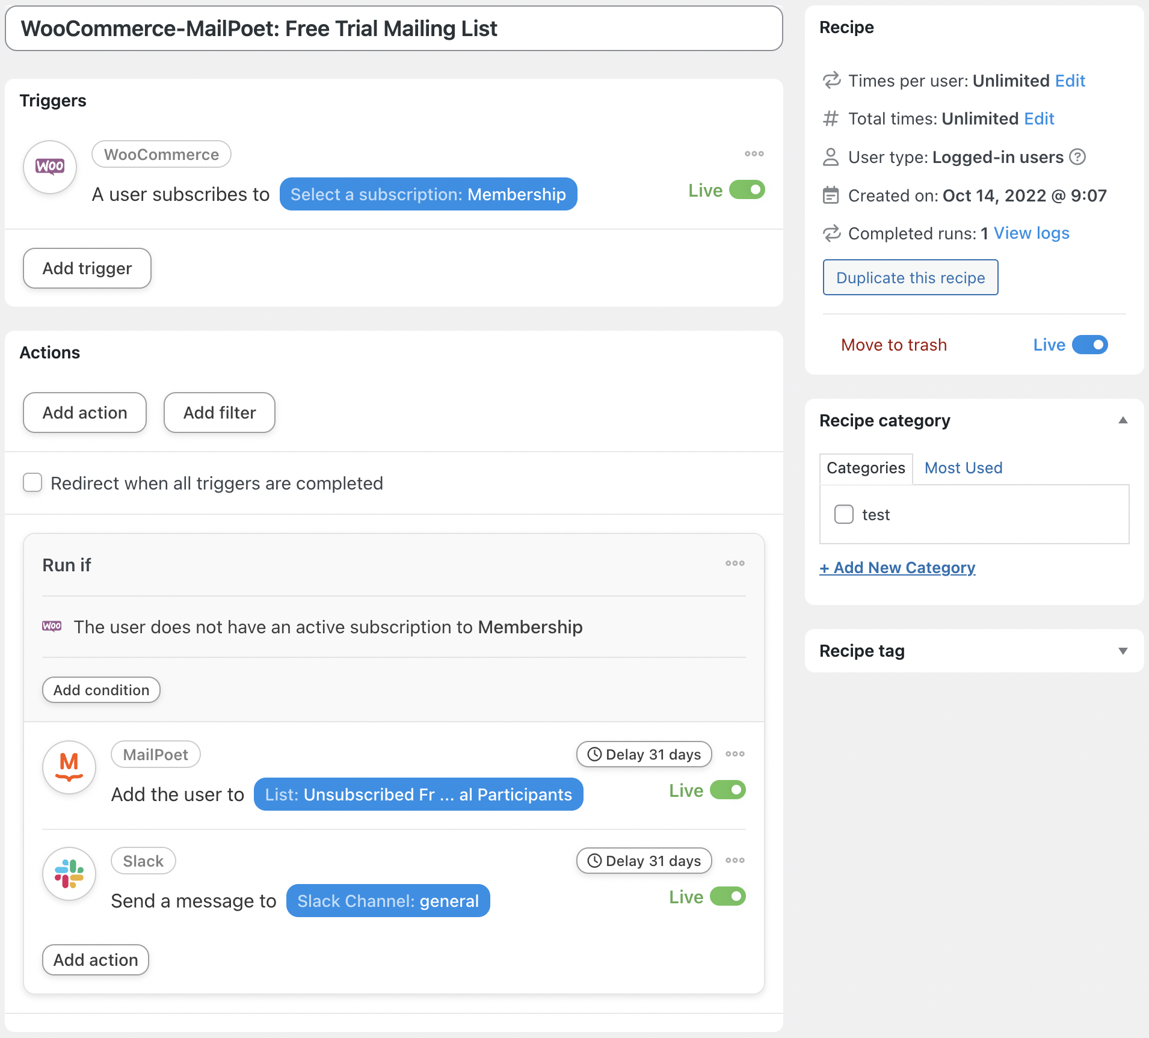Click the WooCommerce integration label pill
Viewport: 1149px width, 1038px height.
click(x=161, y=155)
